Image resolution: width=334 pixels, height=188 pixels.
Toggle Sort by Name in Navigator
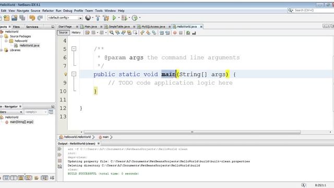(x=44, y=178)
